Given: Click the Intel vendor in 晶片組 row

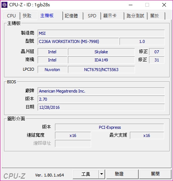Looking at the screenshot, I should [x=52, y=52].
